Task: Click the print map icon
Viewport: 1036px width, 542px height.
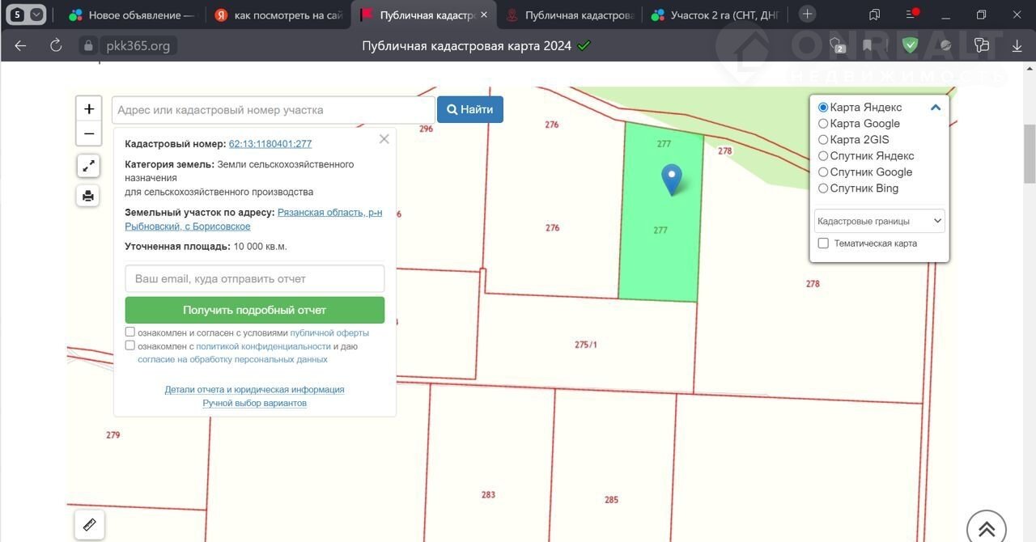Action: coord(88,195)
